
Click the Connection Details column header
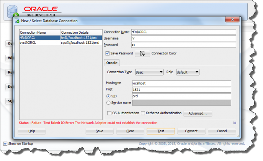click(81, 33)
